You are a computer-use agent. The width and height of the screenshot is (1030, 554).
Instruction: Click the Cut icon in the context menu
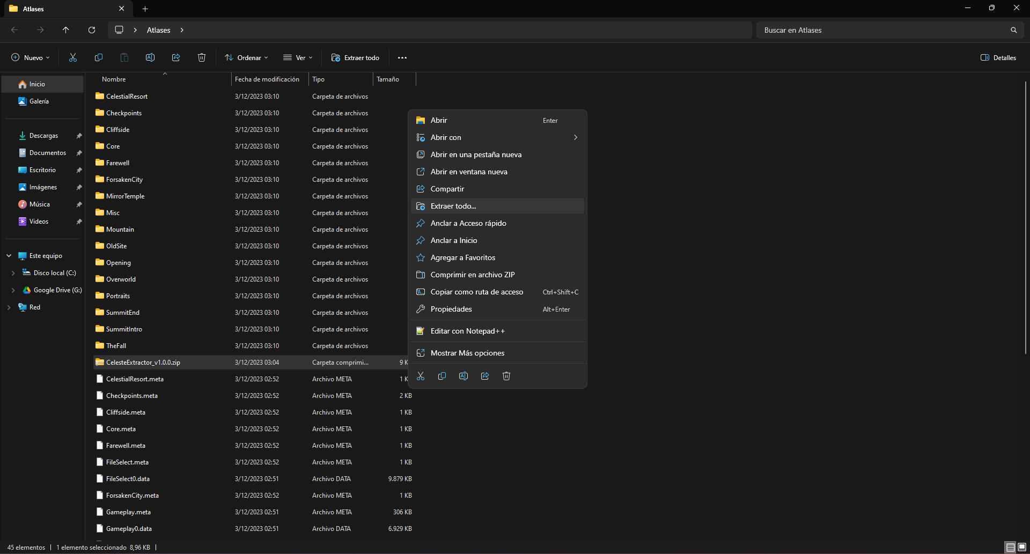pos(421,376)
